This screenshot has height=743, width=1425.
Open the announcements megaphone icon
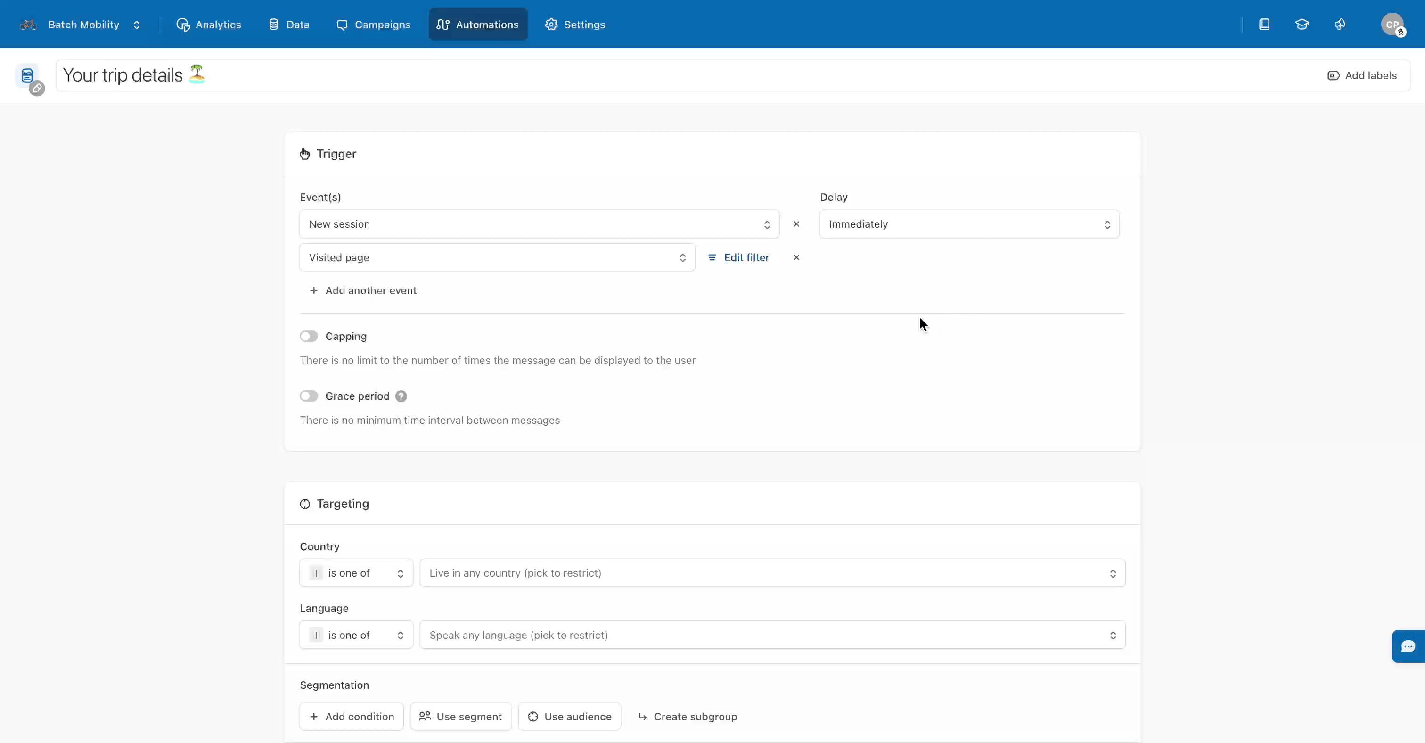[1339, 25]
